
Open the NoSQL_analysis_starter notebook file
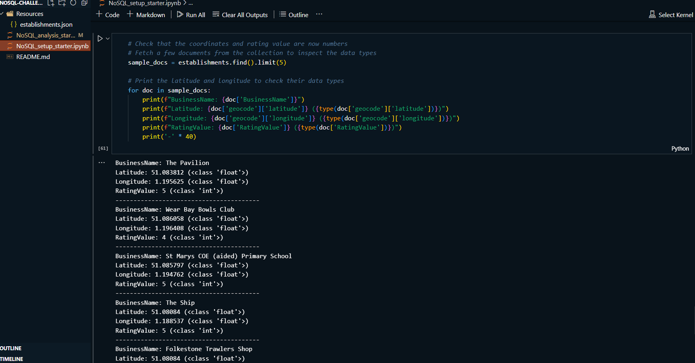point(45,35)
